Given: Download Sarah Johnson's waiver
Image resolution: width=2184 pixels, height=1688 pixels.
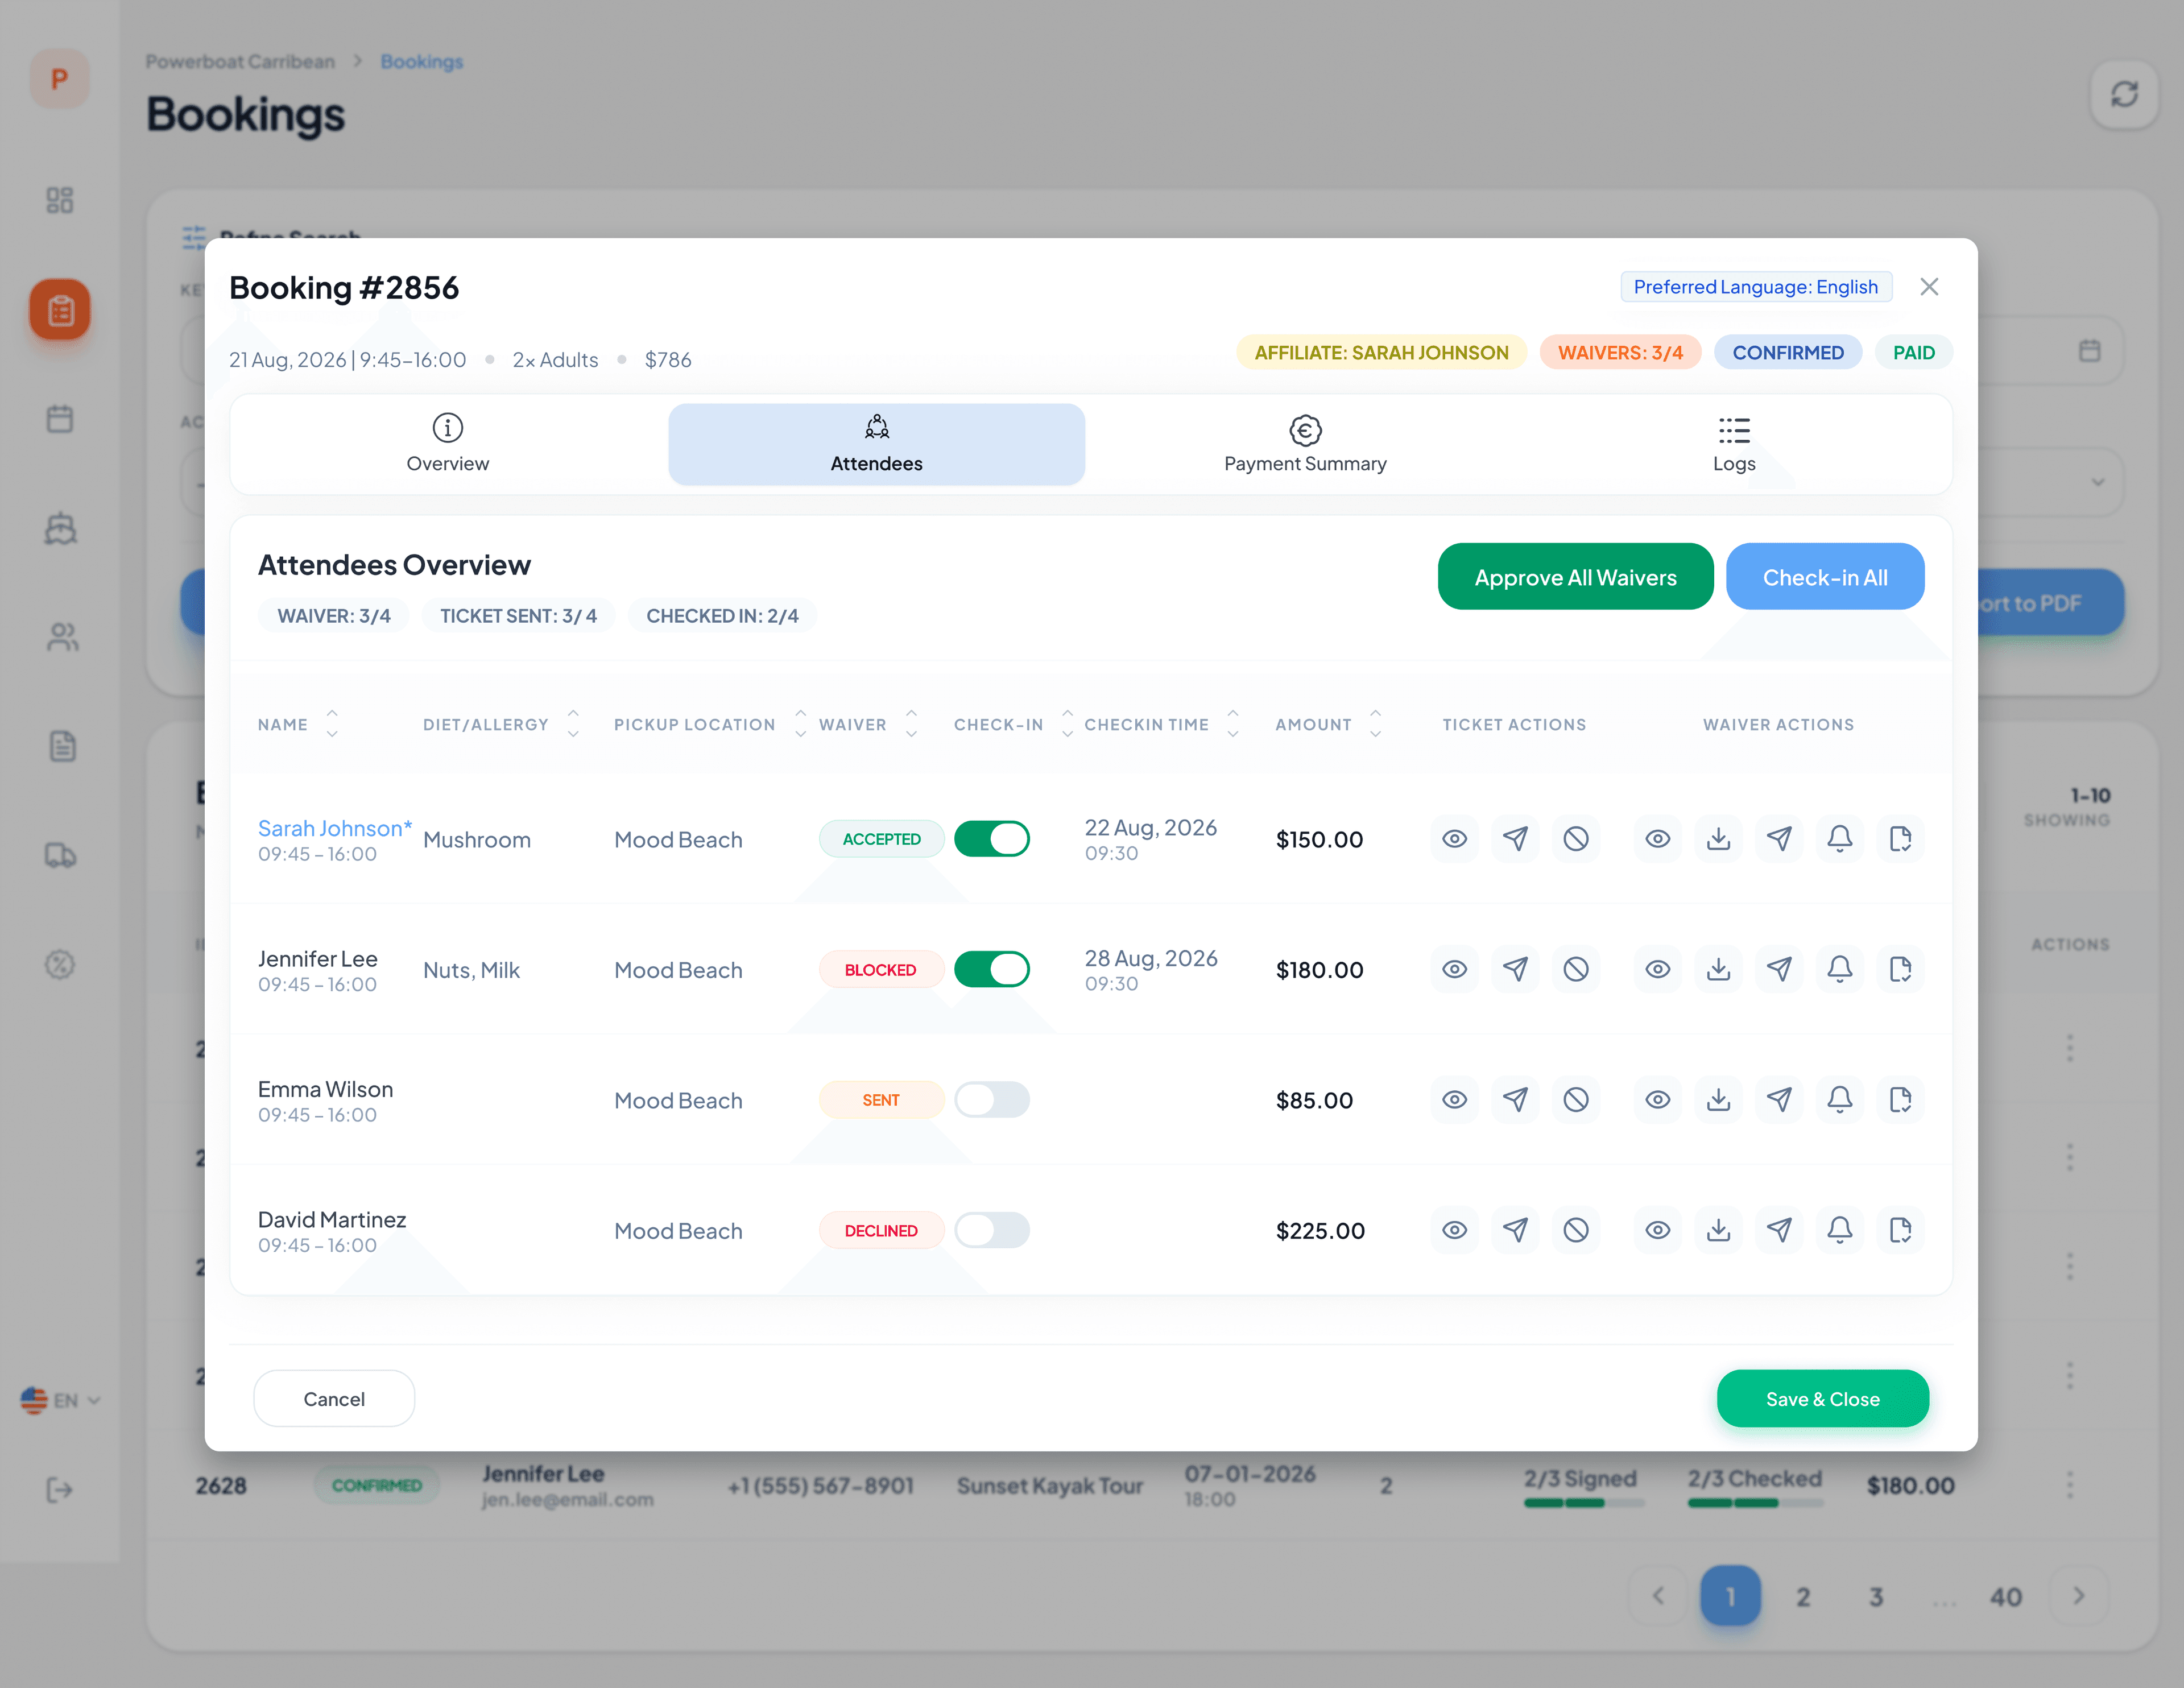Looking at the screenshot, I should click(1718, 838).
